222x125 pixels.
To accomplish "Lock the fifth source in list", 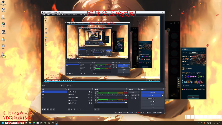I will [92, 103].
